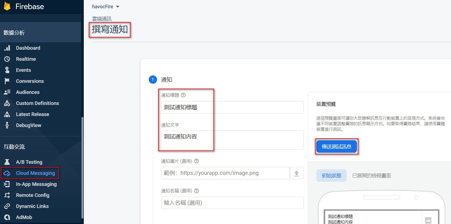This screenshot has width=451, height=224.
Task: Open A/B Testing page
Action: tap(29, 162)
